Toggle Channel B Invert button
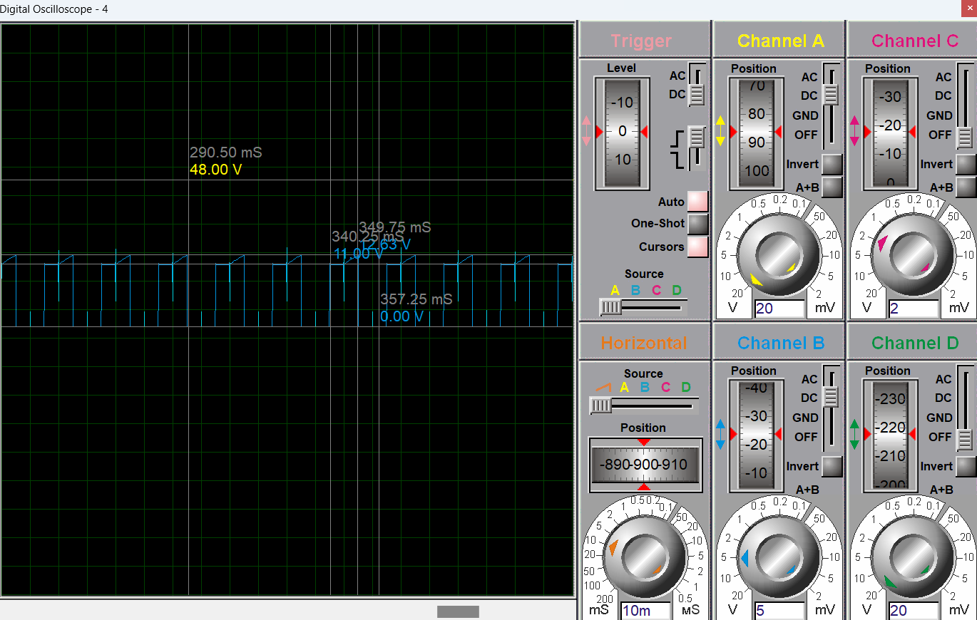Screen dimensions: 977x620 pyautogui.click(x=832, y=467)
